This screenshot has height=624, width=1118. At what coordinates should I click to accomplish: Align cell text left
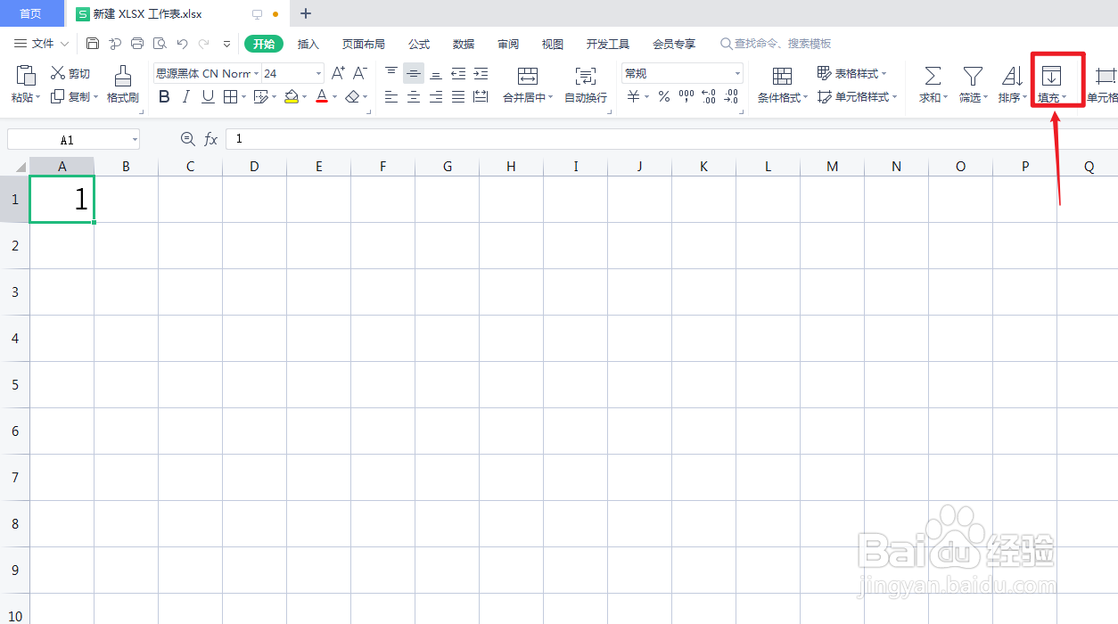[391, 97]
